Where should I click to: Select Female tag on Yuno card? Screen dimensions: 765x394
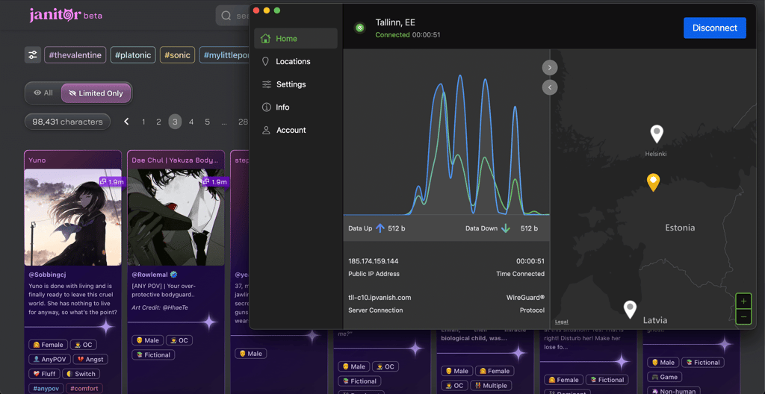48,345
